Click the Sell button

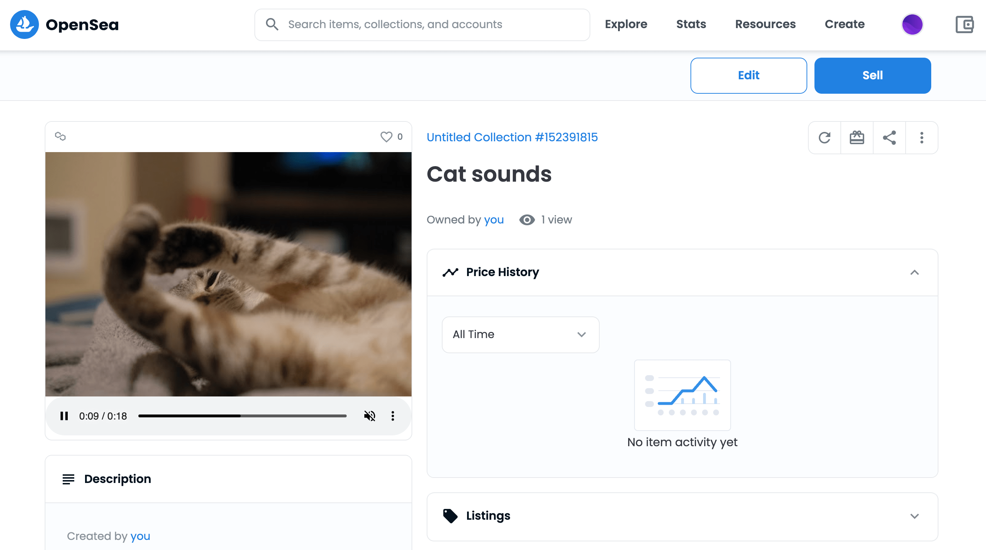click(872, 75)
